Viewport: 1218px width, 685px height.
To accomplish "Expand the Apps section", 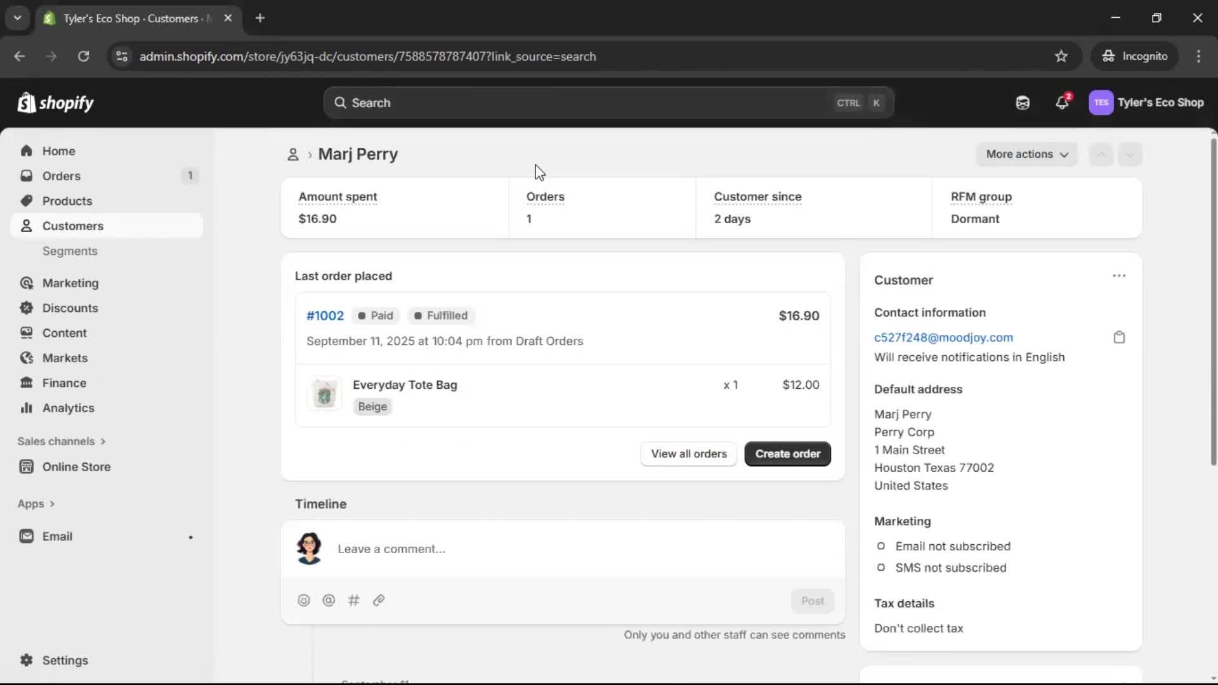I will coord(36,504).
